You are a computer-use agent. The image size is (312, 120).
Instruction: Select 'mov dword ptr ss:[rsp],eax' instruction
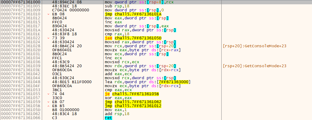[x=137, y=26]
